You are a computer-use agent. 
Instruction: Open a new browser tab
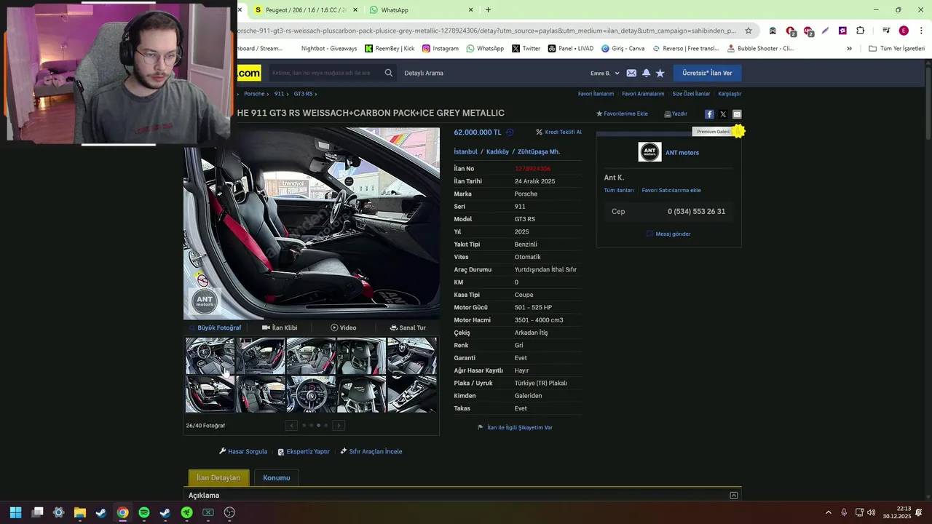pos(488,10)
